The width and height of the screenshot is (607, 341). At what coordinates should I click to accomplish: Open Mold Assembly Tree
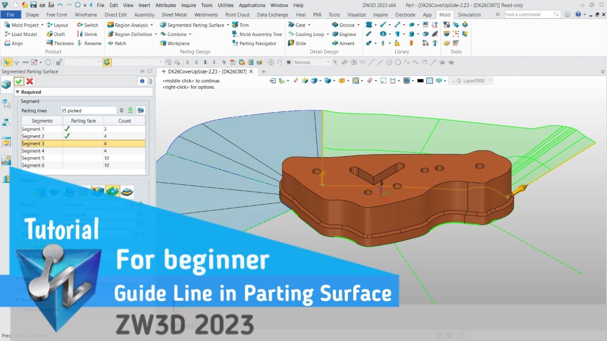[x=257, y=34]
